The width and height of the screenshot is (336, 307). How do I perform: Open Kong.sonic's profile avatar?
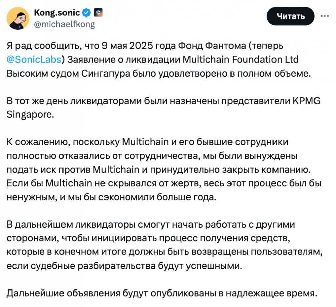18,18
